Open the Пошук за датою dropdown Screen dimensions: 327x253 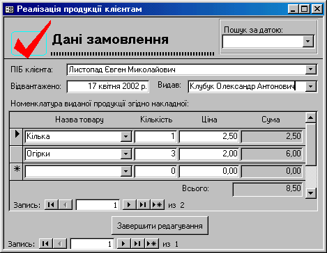[308, 42]
